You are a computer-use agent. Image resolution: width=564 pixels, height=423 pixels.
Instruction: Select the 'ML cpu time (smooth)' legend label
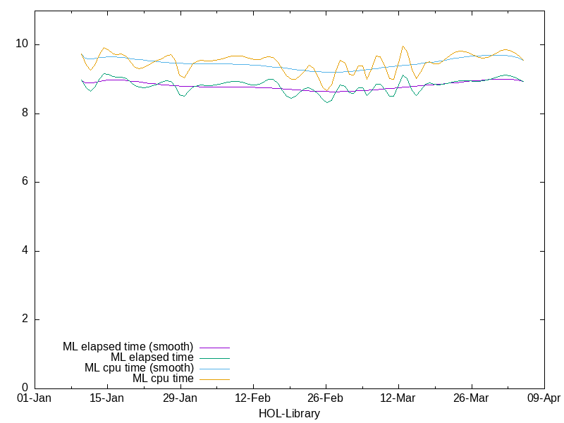pyautogui.click(x=139, y=368)
